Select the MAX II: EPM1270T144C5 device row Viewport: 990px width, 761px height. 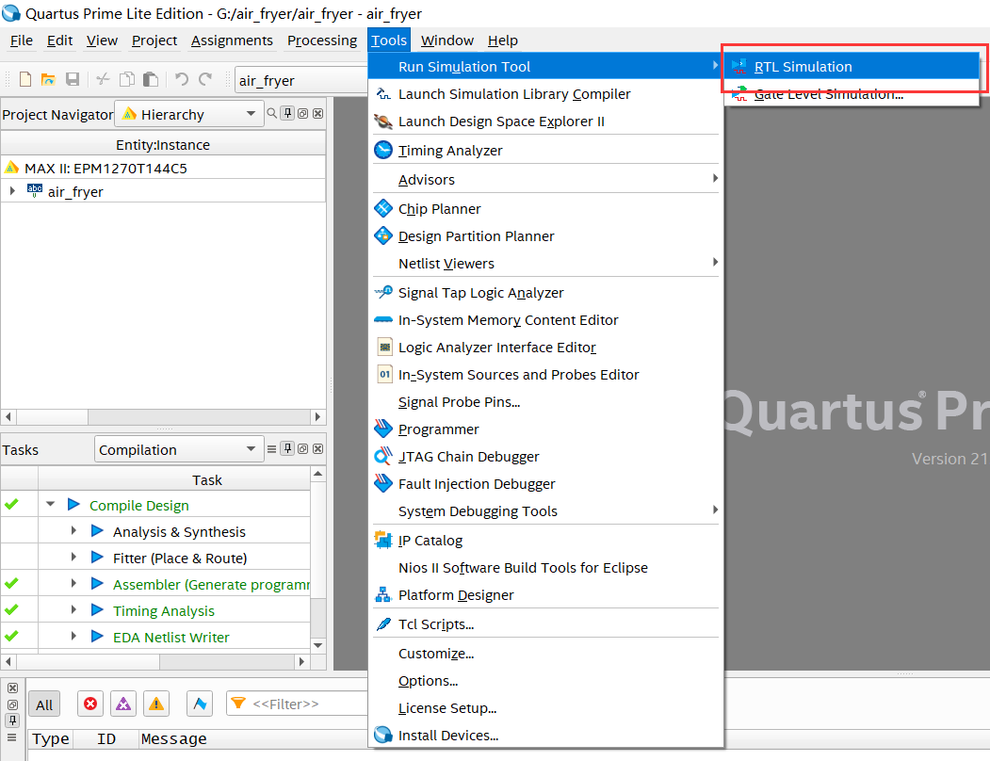[x=163, y=168]
